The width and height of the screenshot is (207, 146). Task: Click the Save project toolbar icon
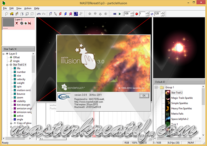coord(17,14)
